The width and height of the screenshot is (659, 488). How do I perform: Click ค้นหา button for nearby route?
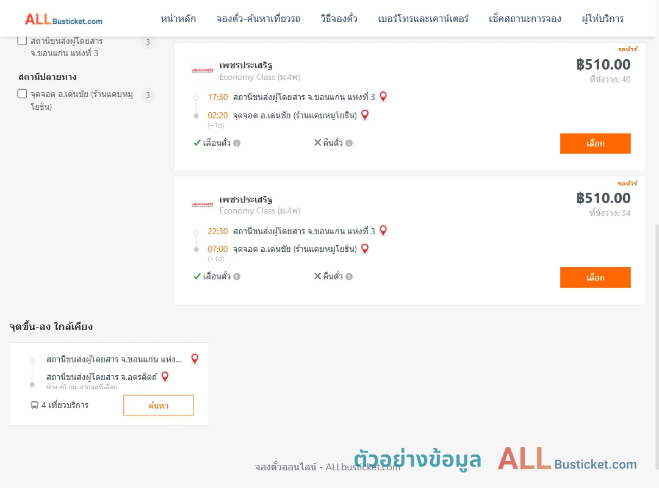click(x=159, y=405)
